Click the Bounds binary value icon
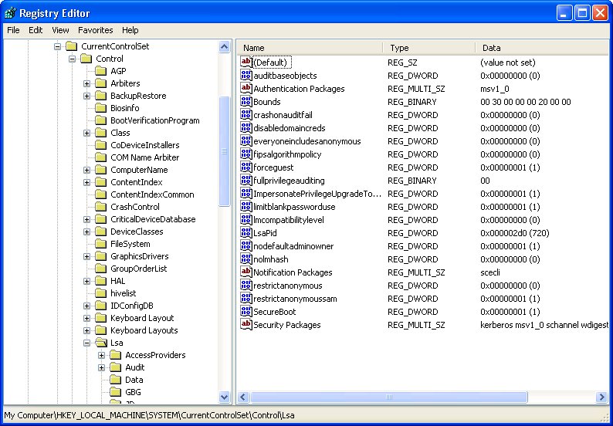This screenshot has width=613, height=426. (x=246, y=102)
